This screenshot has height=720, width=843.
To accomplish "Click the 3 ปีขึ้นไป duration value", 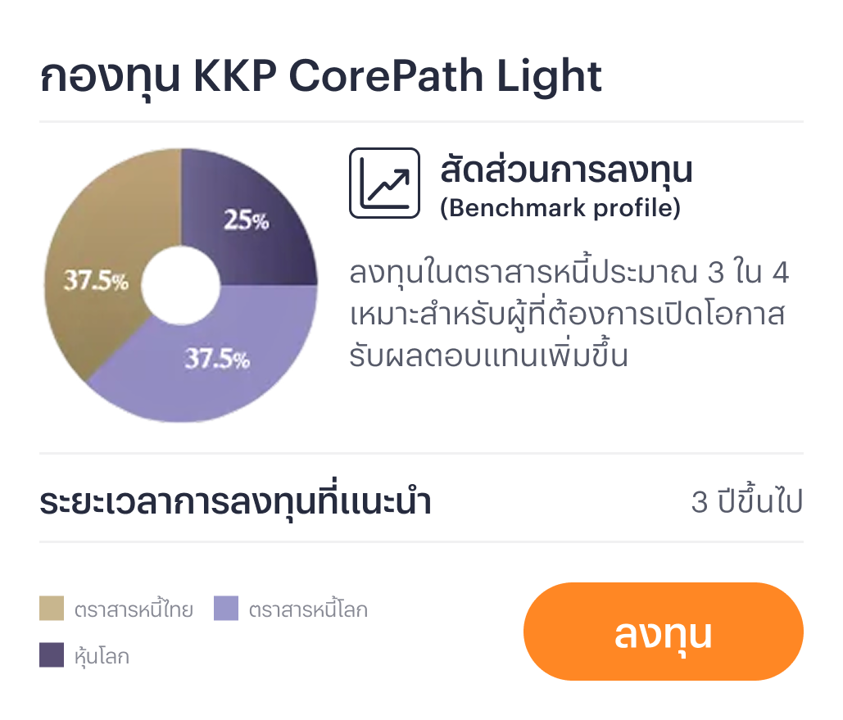I will [x=746, y=503].
